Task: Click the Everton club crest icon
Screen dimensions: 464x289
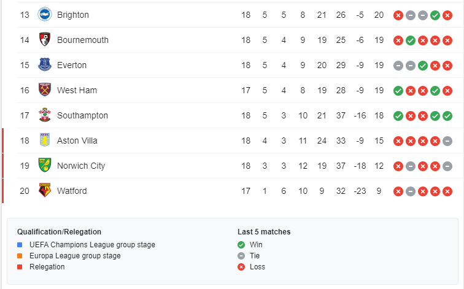Action: click(x=44, y=65)
